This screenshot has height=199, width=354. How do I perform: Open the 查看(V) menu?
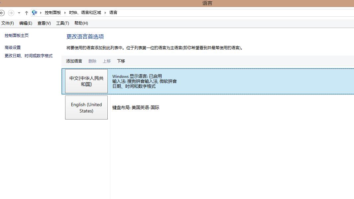44,23
